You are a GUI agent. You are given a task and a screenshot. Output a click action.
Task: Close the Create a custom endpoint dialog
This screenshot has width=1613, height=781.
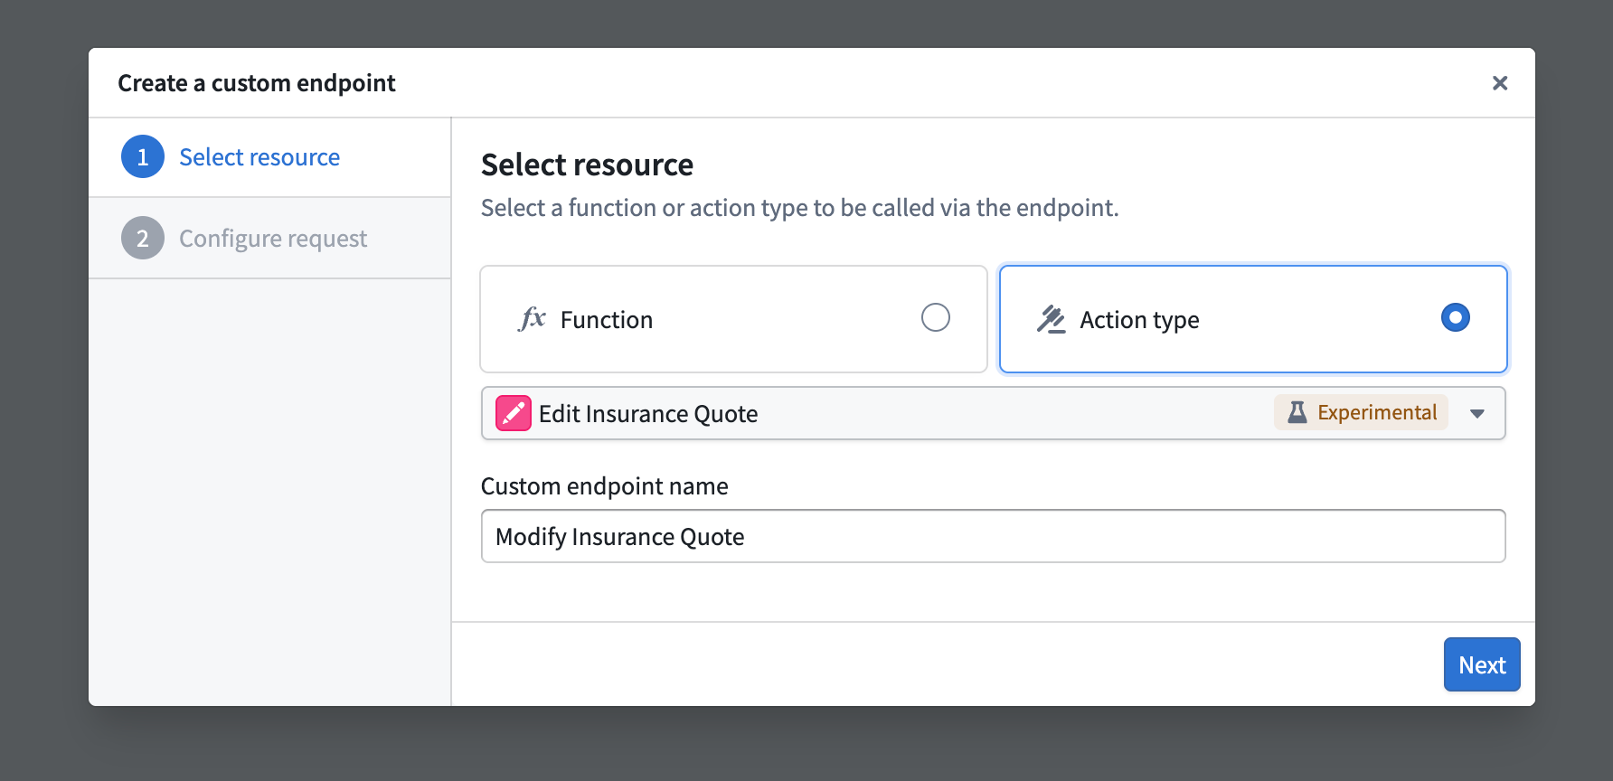[1500, 83]
